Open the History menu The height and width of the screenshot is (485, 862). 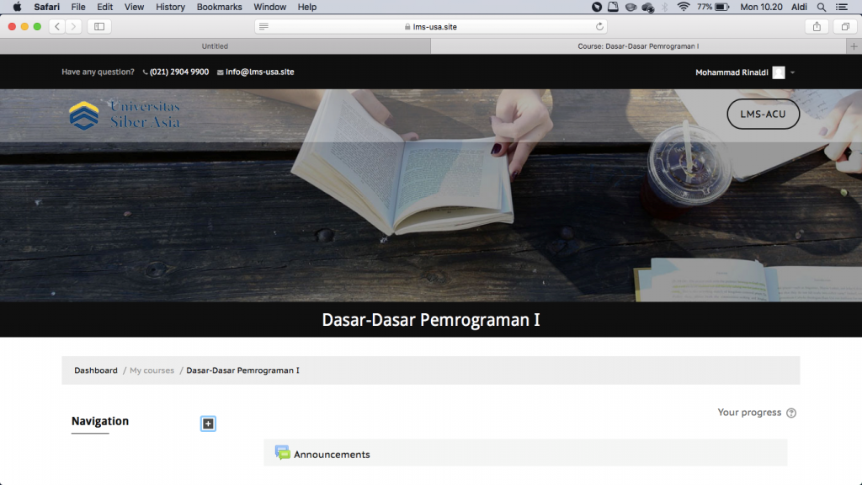[x=170, y=7]
